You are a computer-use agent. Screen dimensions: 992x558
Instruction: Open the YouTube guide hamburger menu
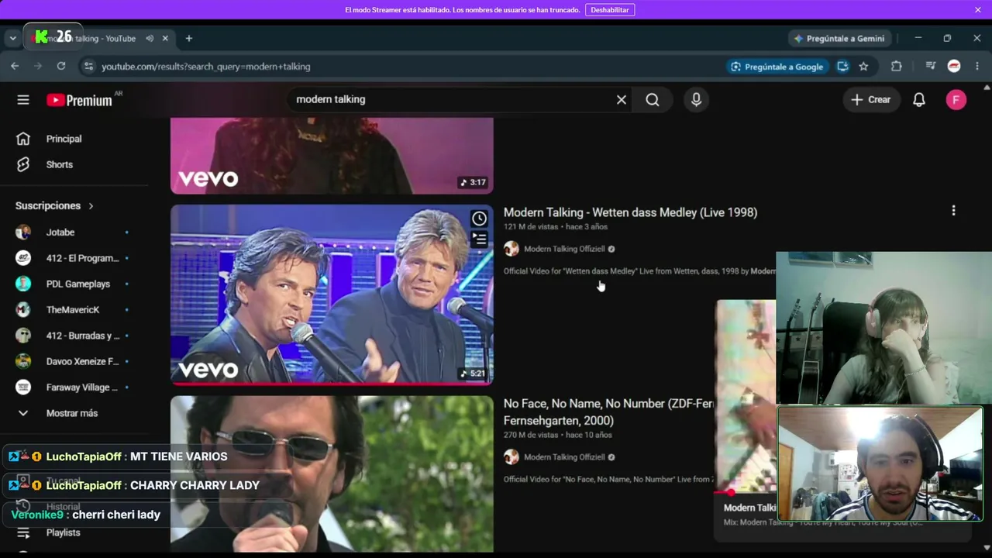[x=23, y=99]
